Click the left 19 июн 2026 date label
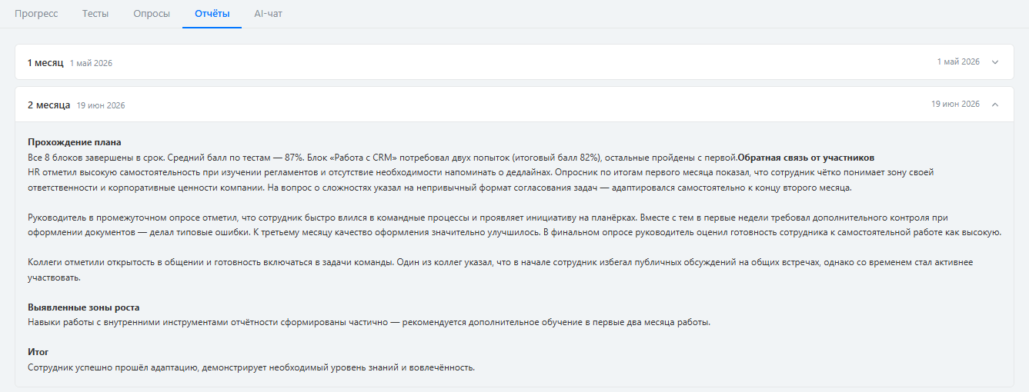Viewport: 1029px width, 392px height. (x=101, y=105)
